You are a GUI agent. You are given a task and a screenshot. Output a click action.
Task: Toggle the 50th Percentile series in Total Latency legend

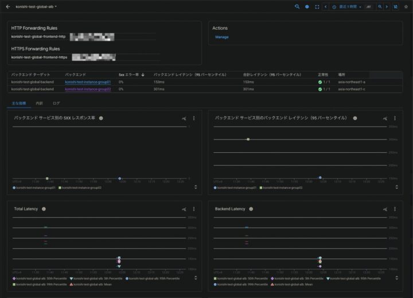point(38,279)
